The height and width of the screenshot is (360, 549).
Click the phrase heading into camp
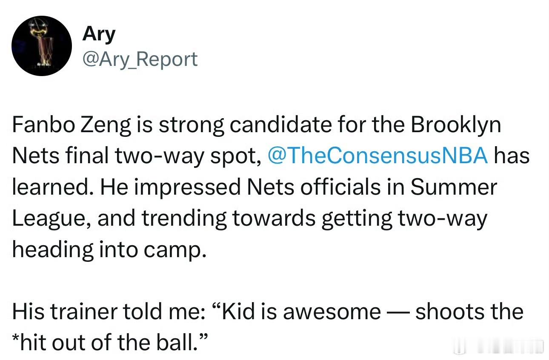[x=109, y=249]
